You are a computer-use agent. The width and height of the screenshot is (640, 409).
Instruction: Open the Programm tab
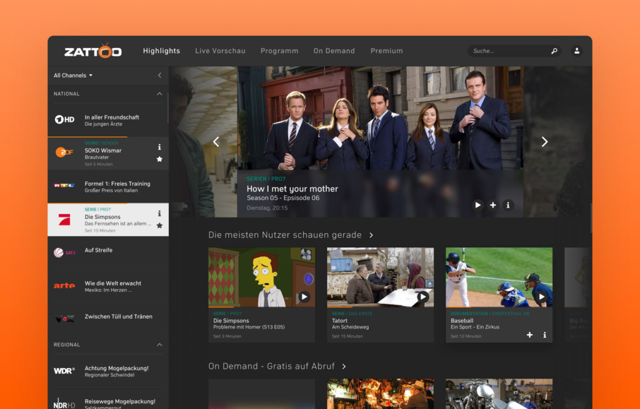(x=279, y=51)
